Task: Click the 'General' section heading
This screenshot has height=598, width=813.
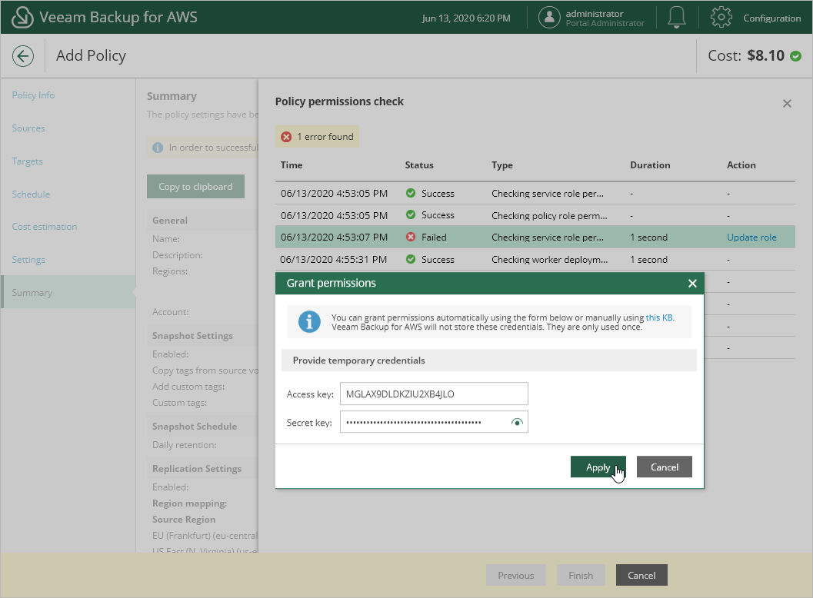Action: pyautogui.click(x=170, y=221)
